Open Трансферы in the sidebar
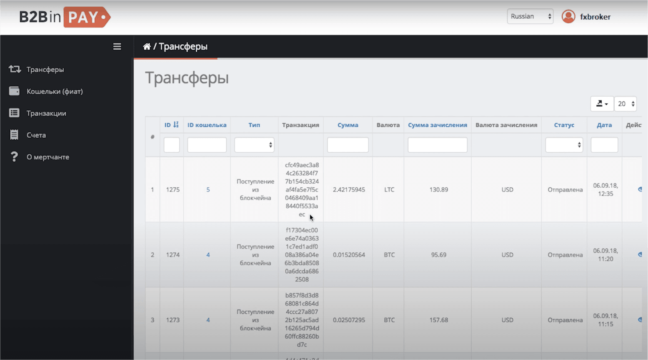648x360 pixels. (x=45, y=70)
